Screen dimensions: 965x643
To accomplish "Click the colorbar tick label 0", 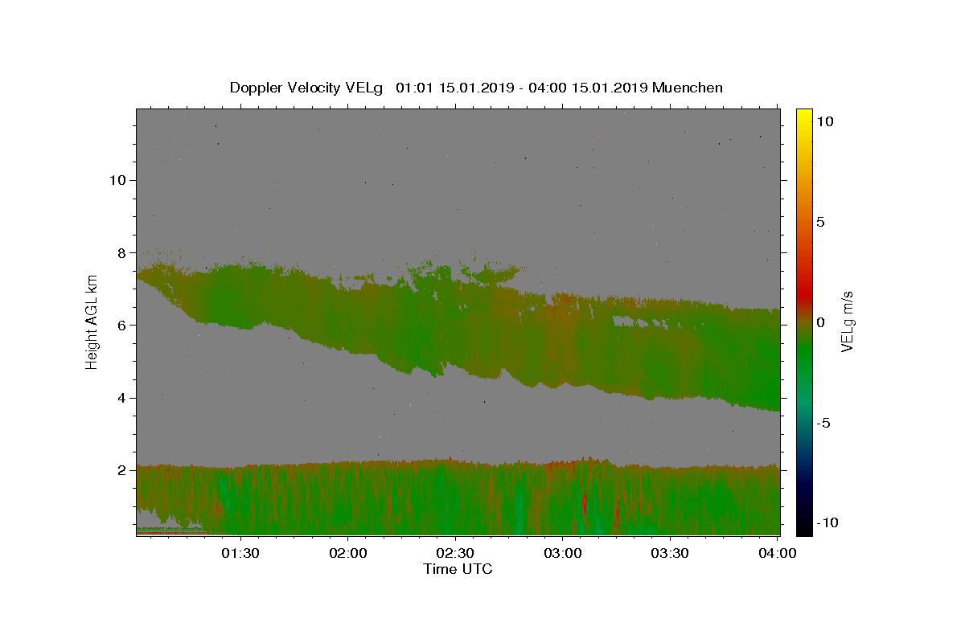I will [x=820, y=322].
